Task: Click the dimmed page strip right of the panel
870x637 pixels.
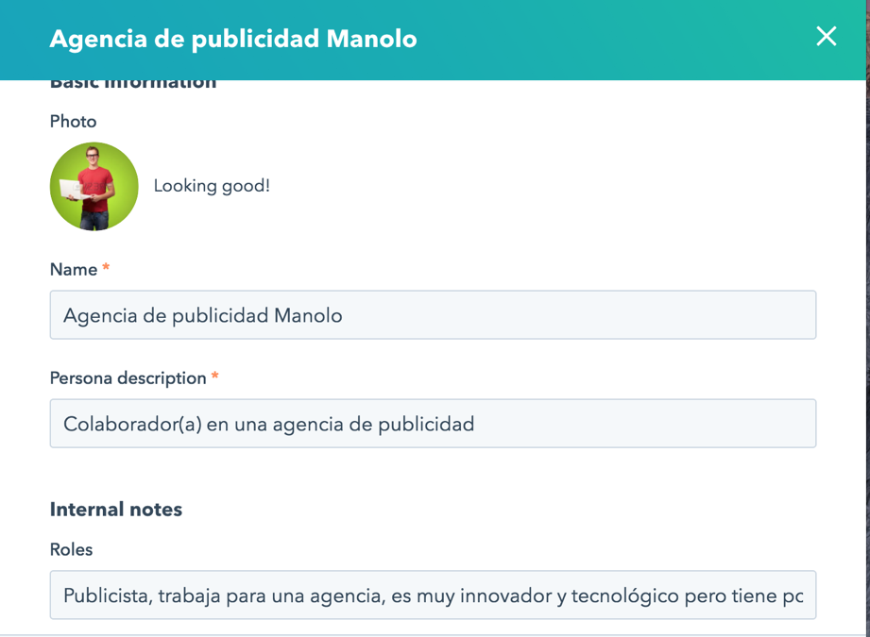Action: point(868,332)
